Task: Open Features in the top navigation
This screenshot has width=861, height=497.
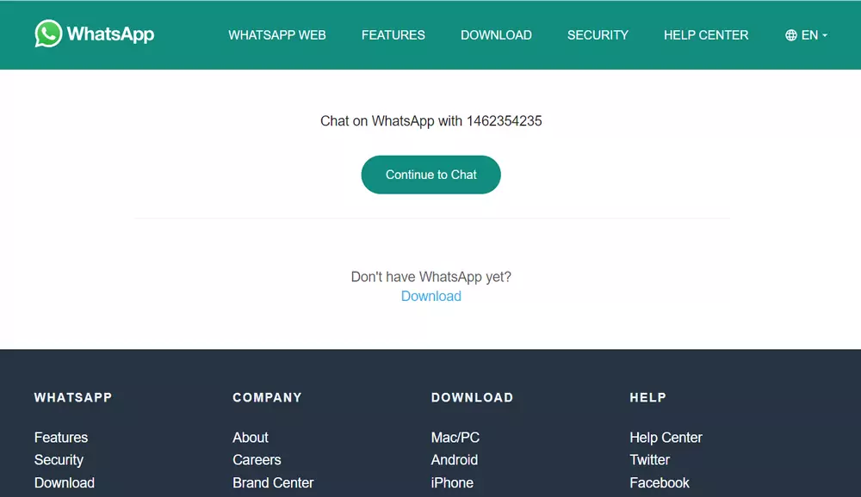Action: point(393,35)
